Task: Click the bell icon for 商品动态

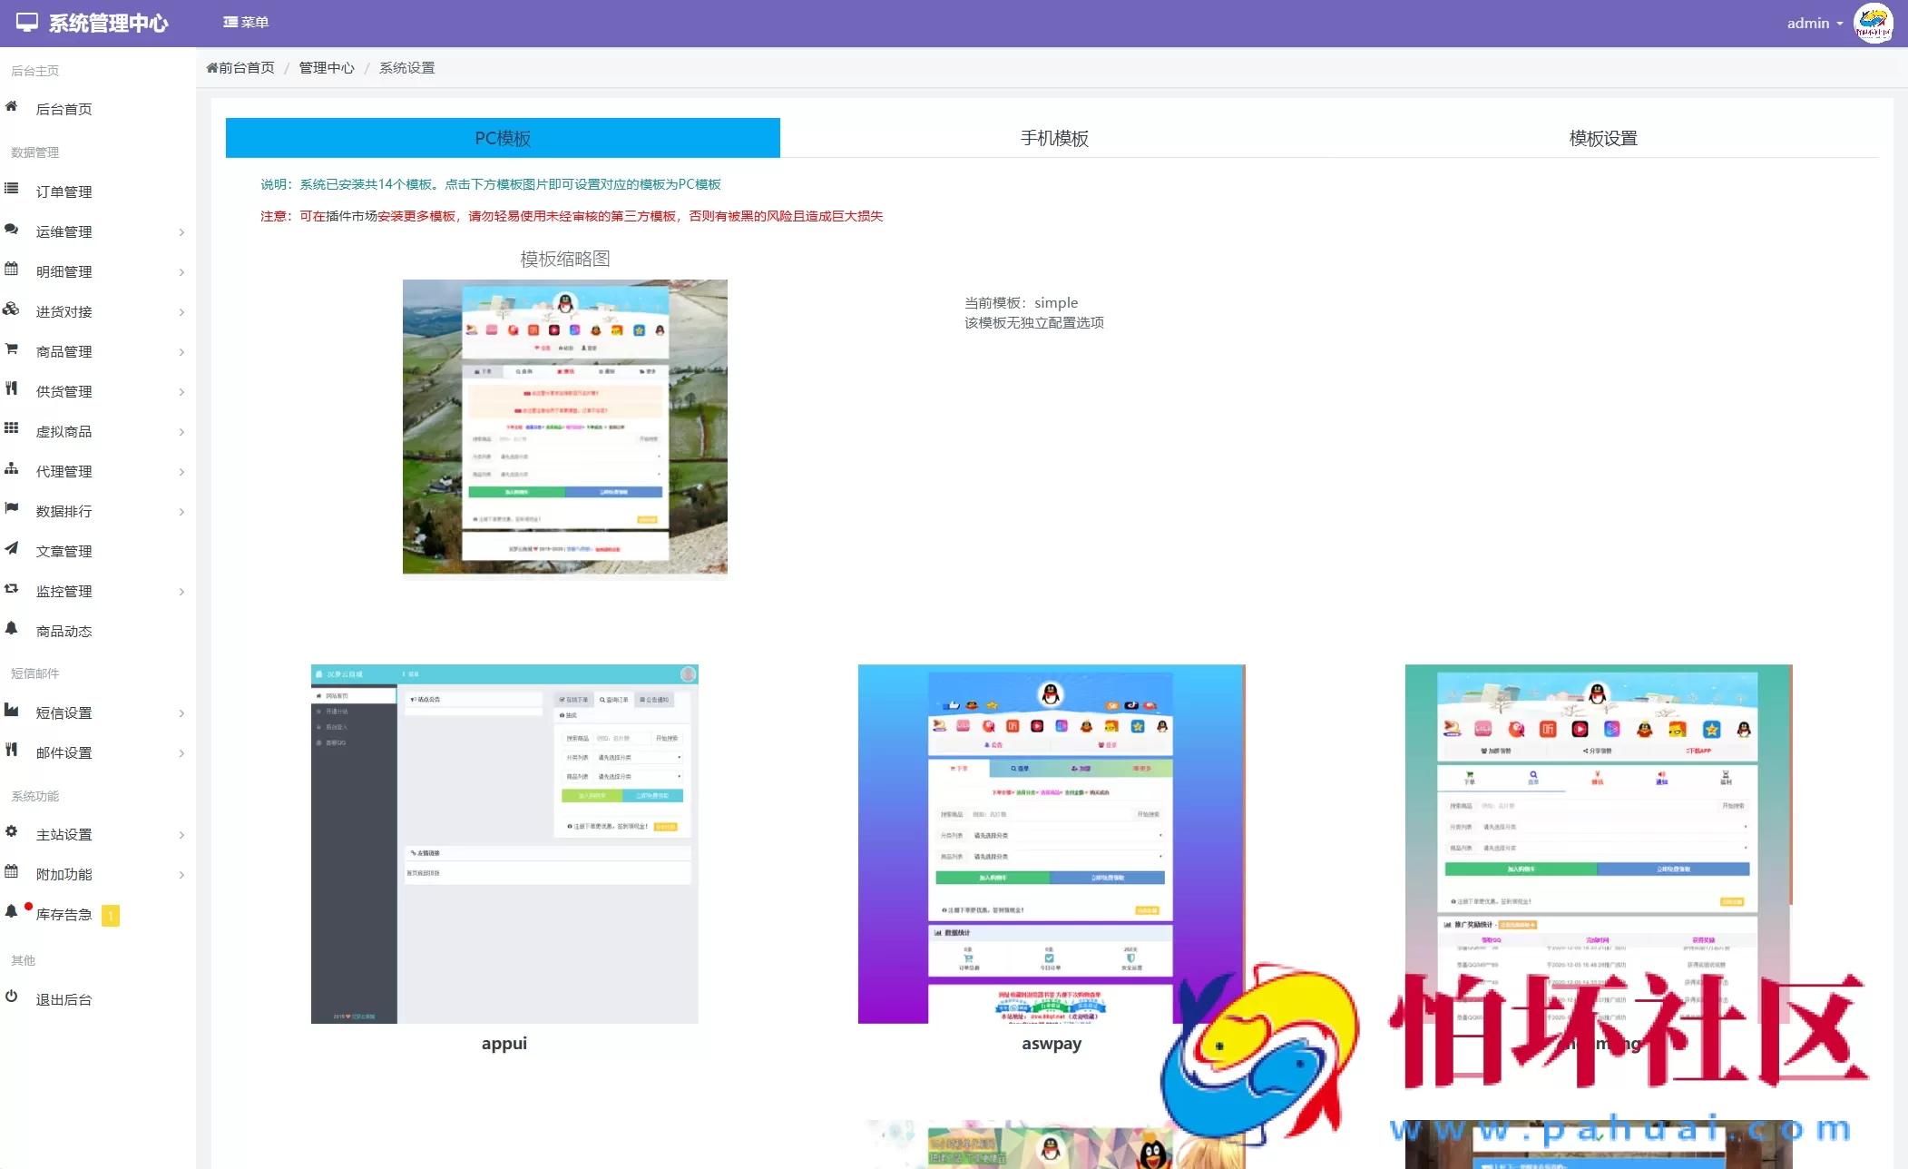Action: click(11, 629)
